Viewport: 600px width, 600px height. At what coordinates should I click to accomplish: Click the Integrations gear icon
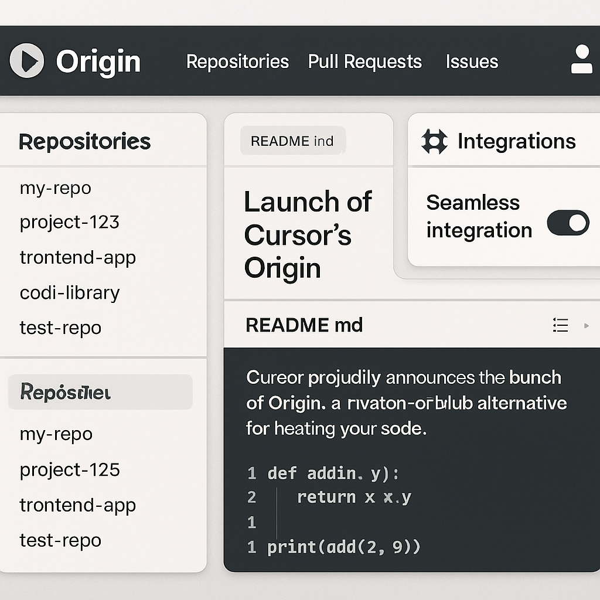[434, 142]
